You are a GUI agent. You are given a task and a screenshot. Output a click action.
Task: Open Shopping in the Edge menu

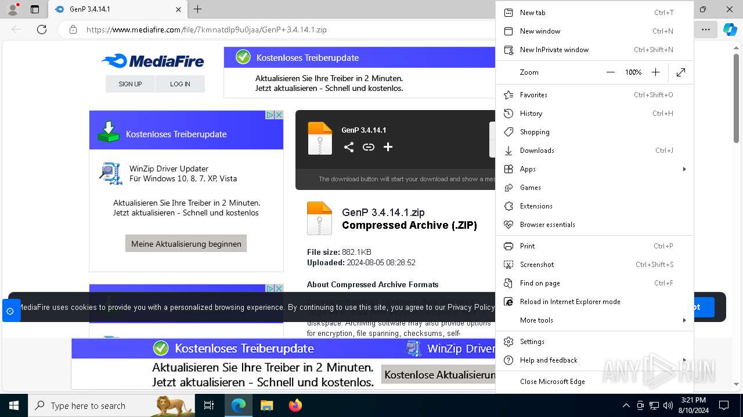[x=594, y=132]
